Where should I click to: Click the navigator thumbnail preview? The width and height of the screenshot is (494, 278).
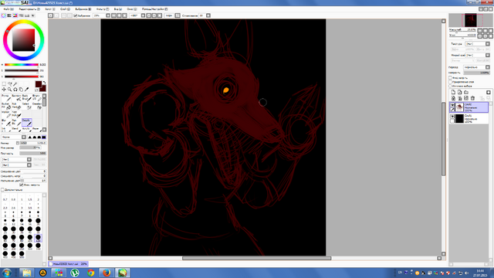click(x=471, y=20)
